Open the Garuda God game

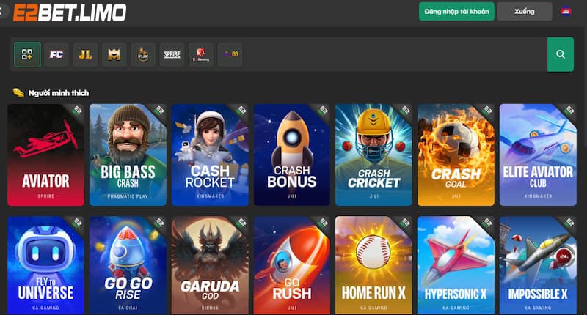[210, 265]
